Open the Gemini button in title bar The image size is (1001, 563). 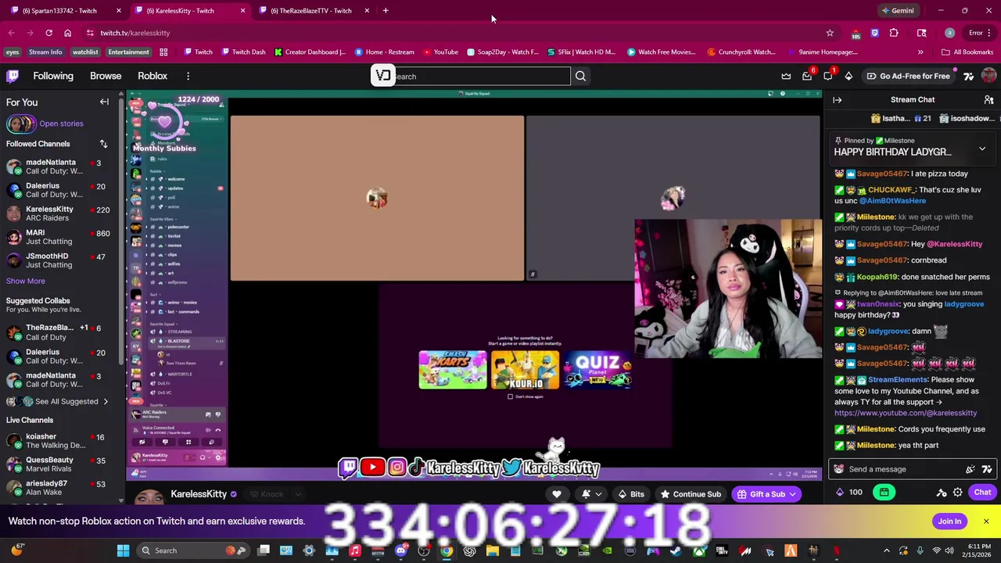[x=897, y=11]
